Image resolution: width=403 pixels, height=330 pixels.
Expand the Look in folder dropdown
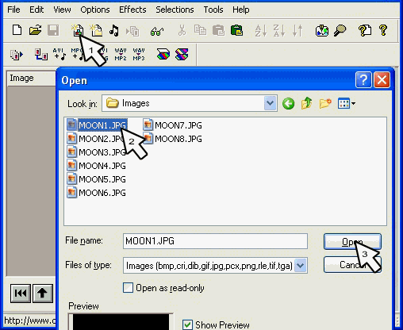pyautogui.click(x=270, y=103)
